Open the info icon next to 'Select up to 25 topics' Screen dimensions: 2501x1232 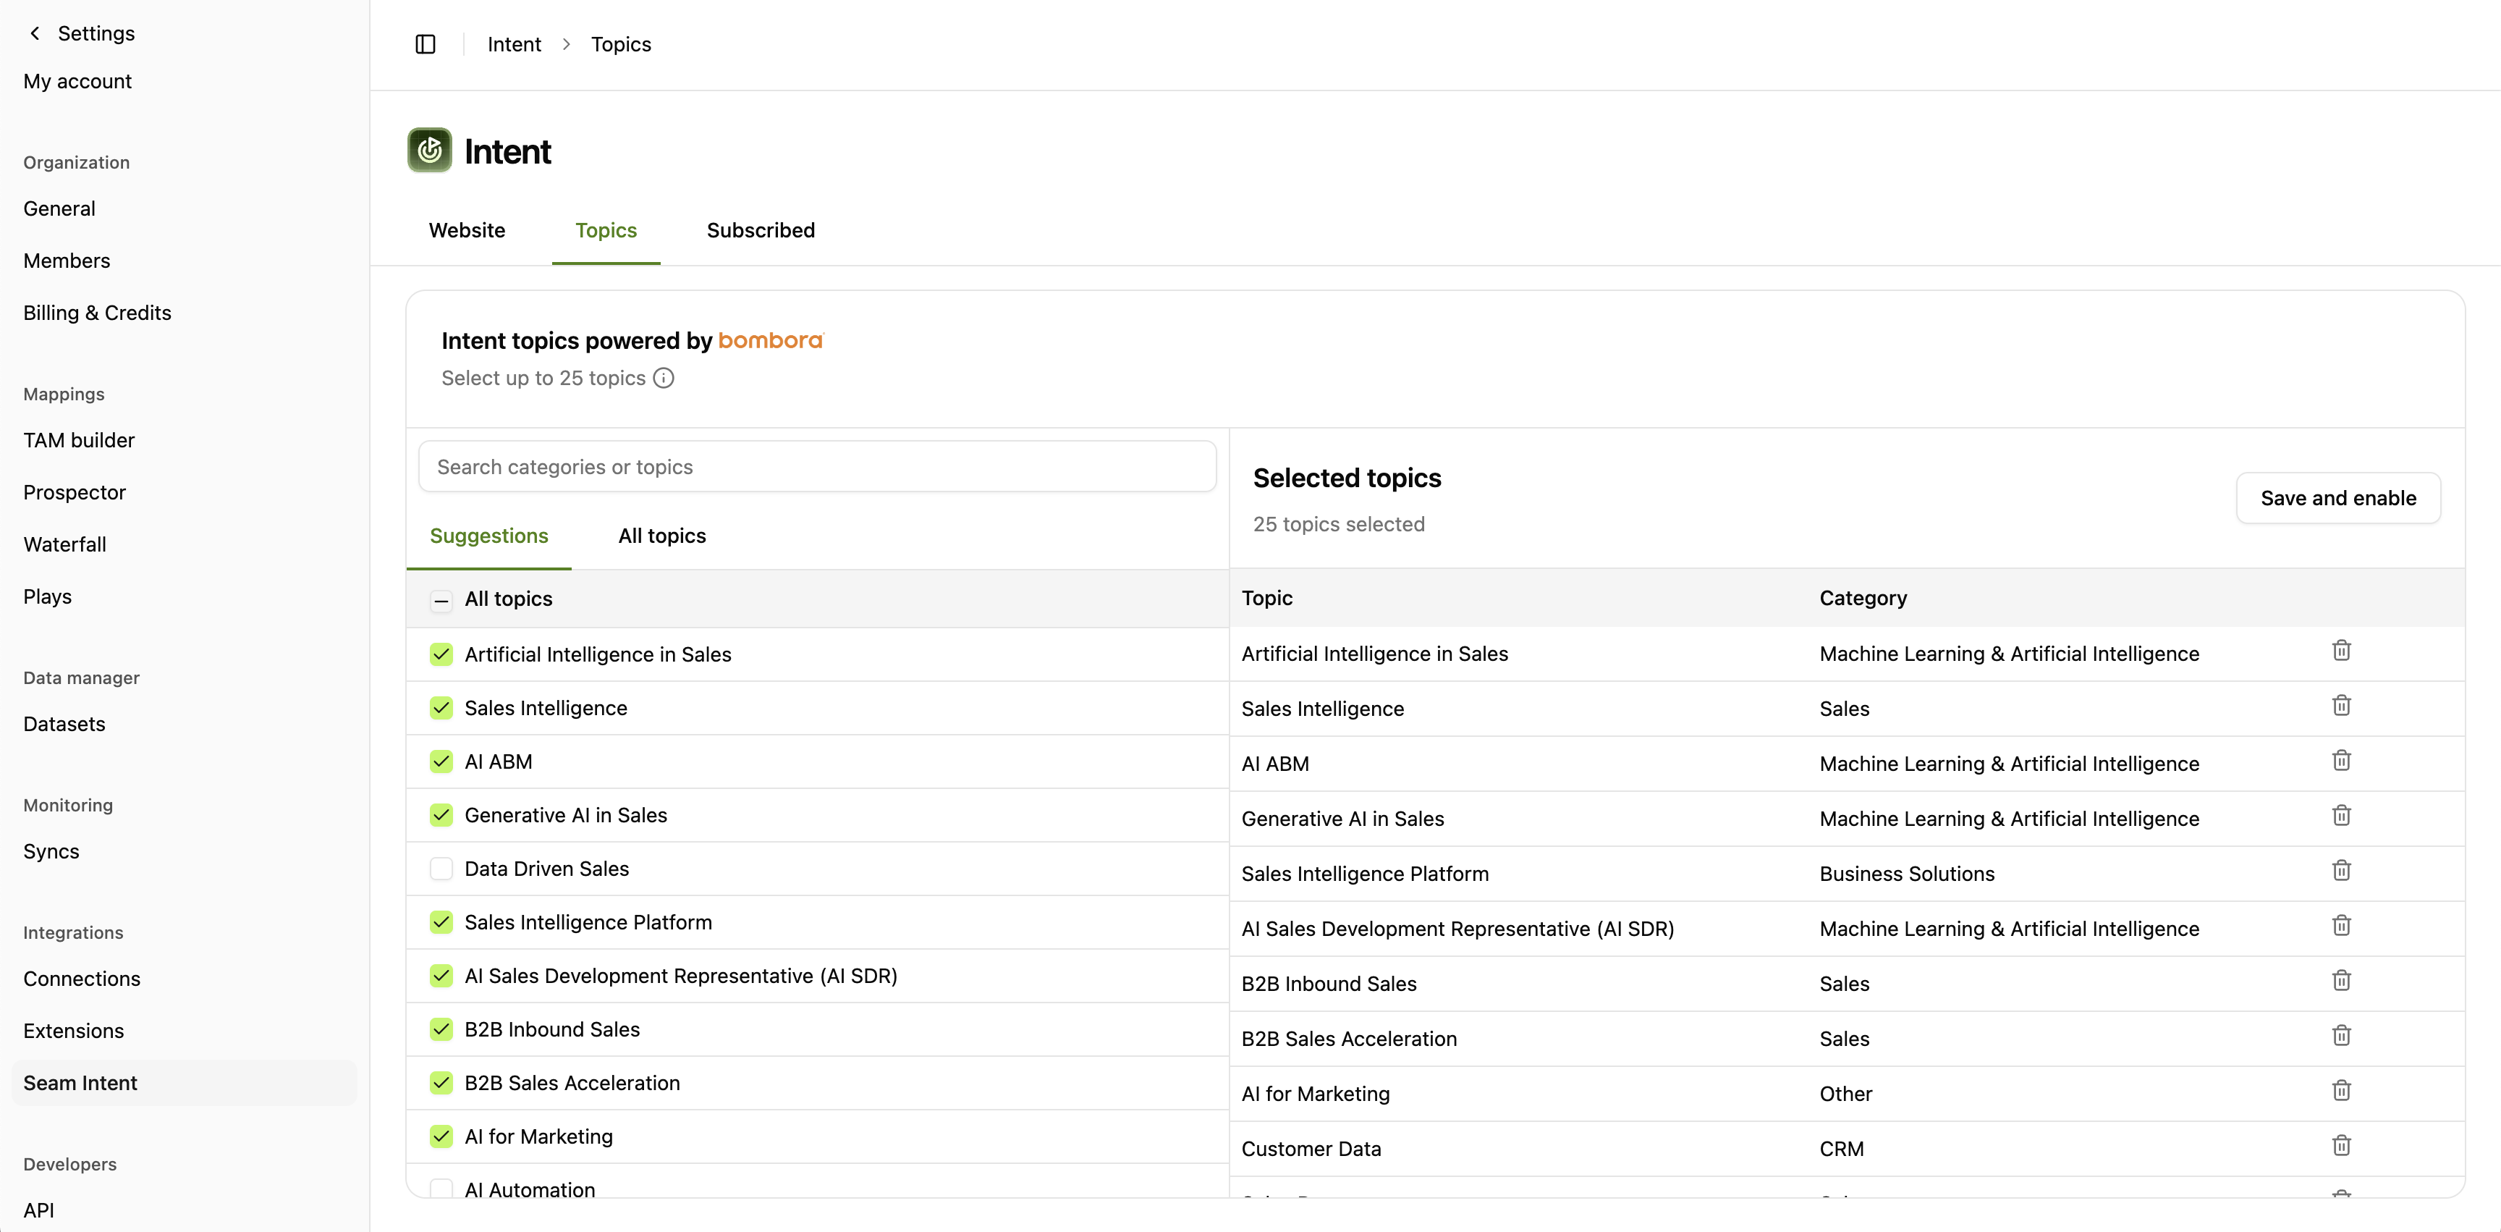(x=663, y=379)
